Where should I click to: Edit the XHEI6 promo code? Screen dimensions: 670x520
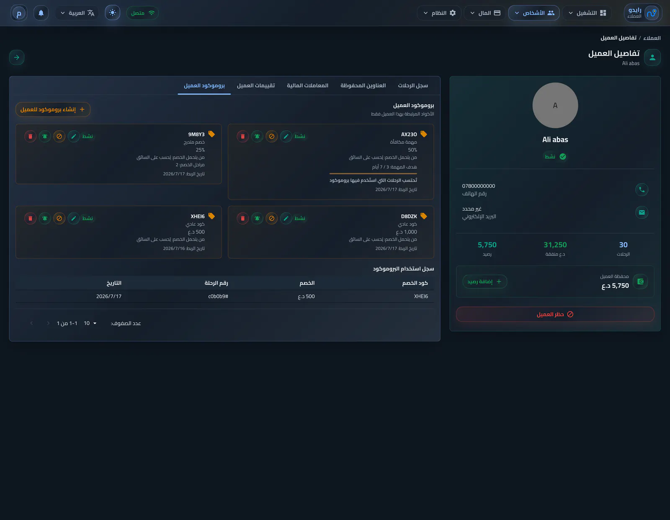tap(74, 218)
